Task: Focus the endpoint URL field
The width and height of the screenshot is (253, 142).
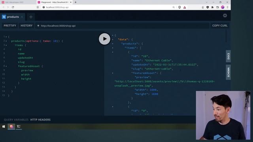Action: [122, 26]
